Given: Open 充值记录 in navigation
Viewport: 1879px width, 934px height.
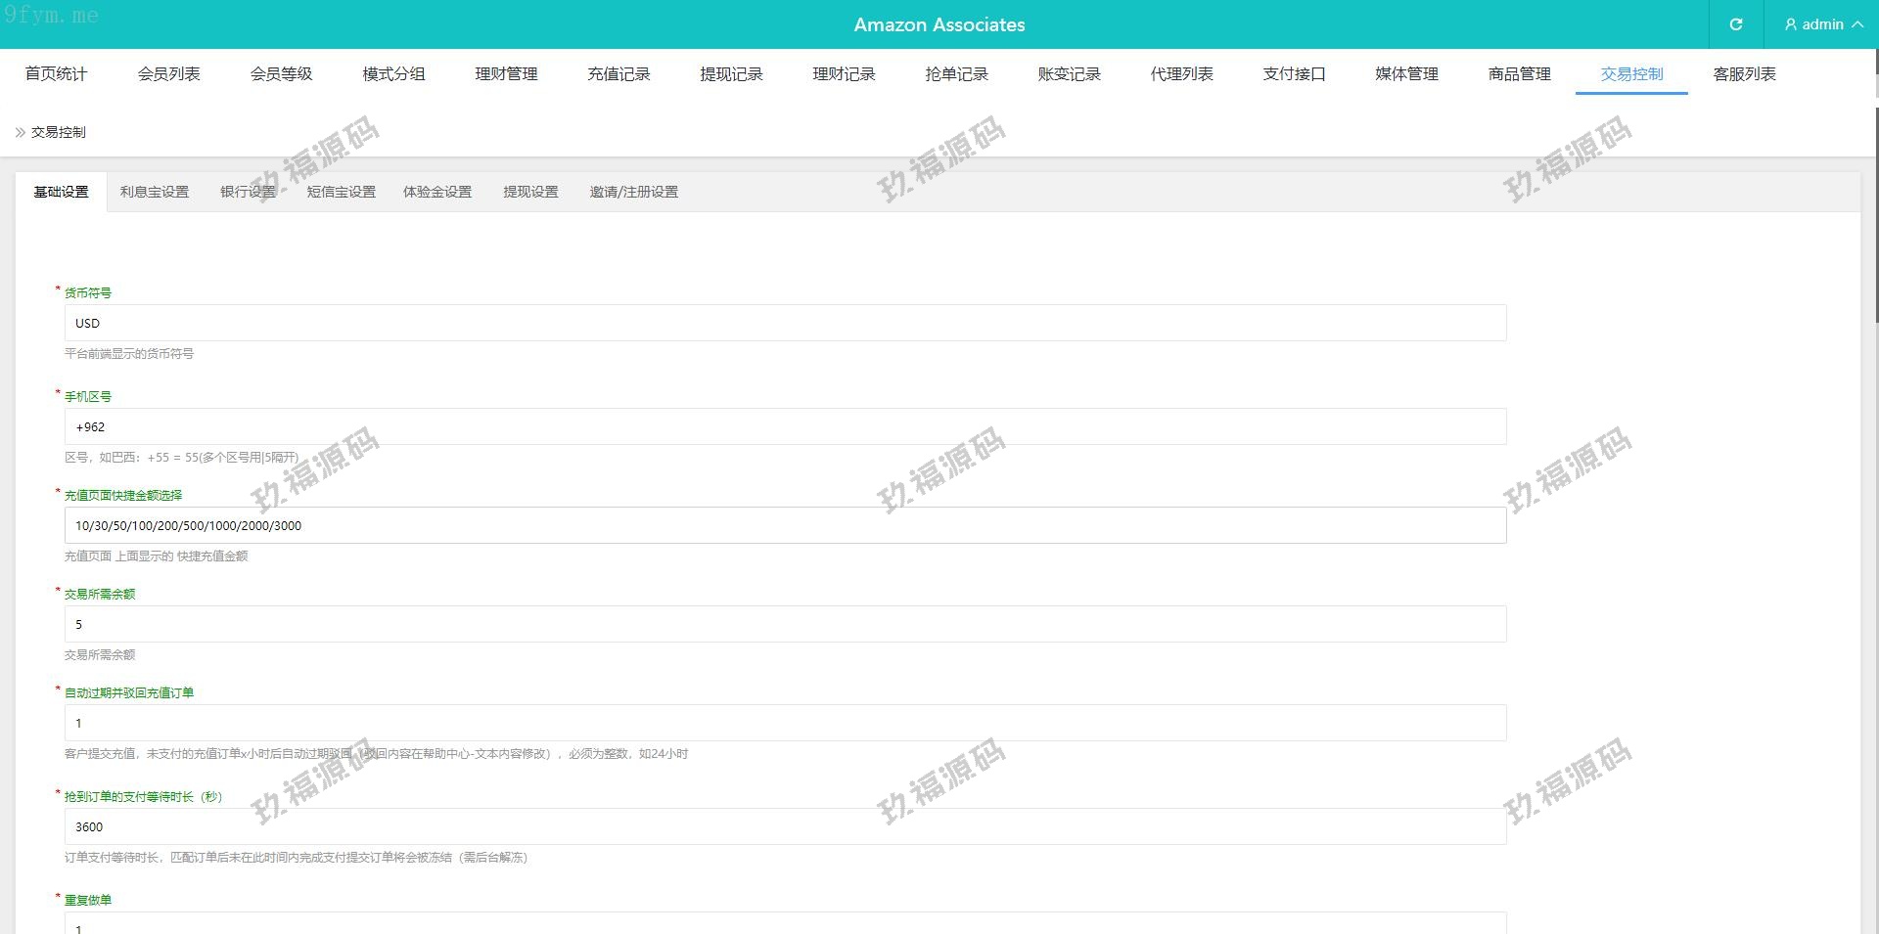Looking at the screenshot, I should [619, 74].
